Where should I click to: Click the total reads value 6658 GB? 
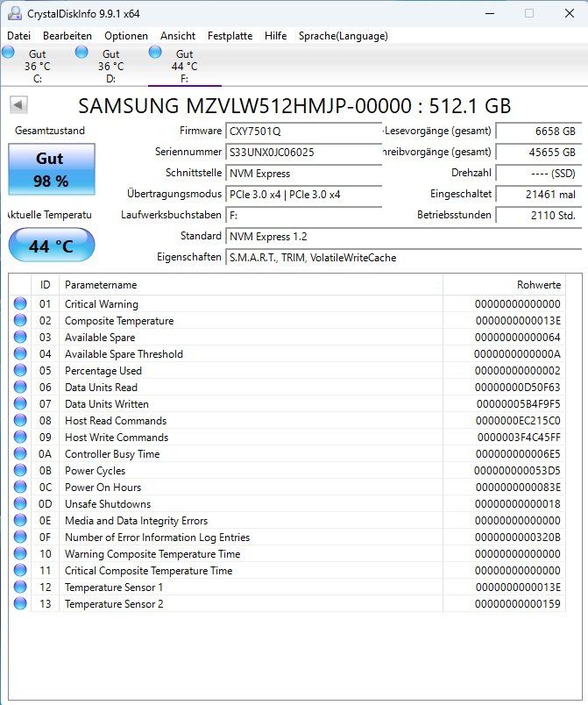pyautogui.click(x=539, y=132)
